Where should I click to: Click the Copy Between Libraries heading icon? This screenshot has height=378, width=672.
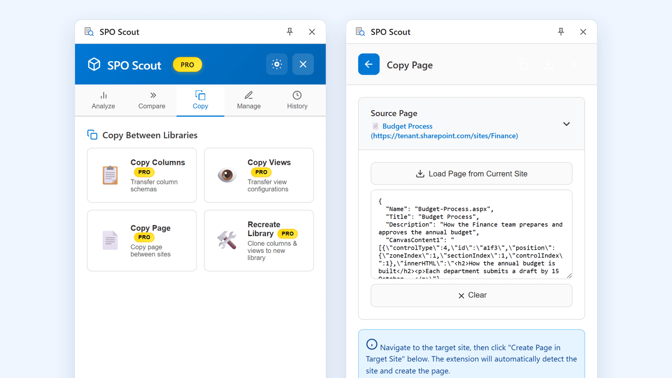click(92, 135)
